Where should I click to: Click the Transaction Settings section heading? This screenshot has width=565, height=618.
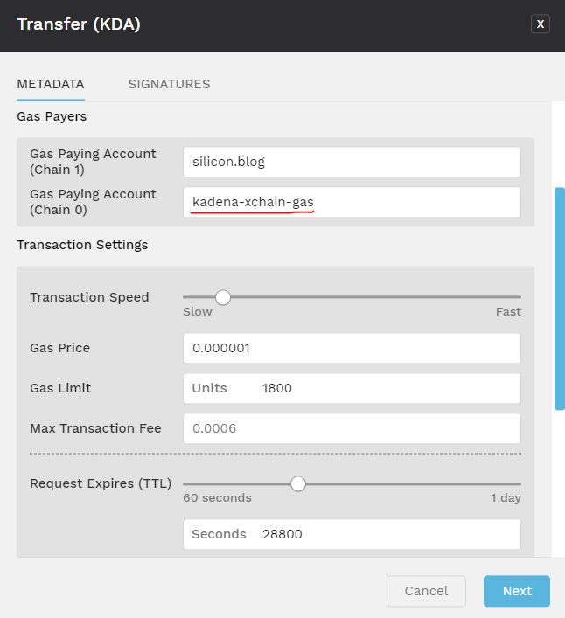(82, 245)
